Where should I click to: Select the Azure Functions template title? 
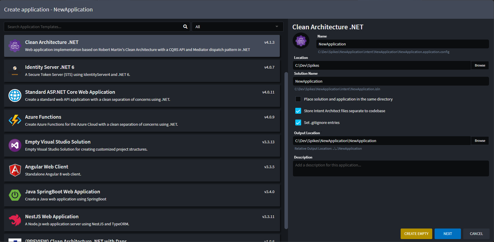[43, 117]
